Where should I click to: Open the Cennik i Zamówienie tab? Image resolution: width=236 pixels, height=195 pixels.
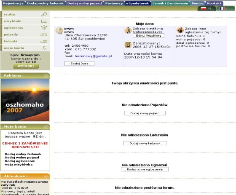(170, 3)
